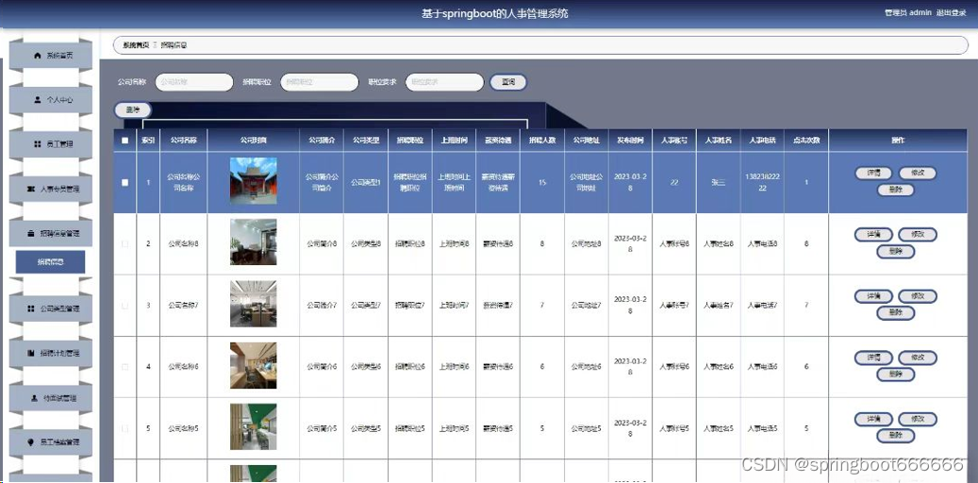Click the 管理员 admin label
The image size is (978, 483).
908,12
